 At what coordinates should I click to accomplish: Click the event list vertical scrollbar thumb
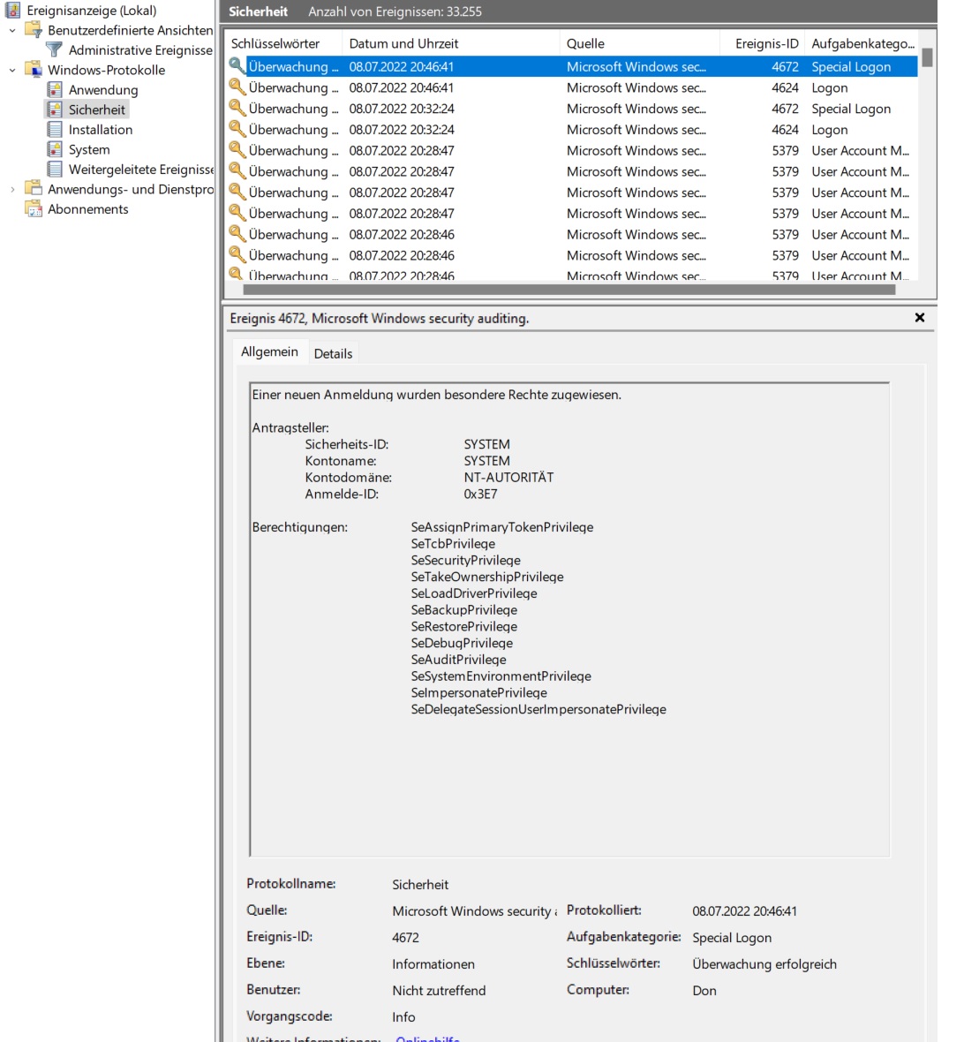[x=927, y=57]
